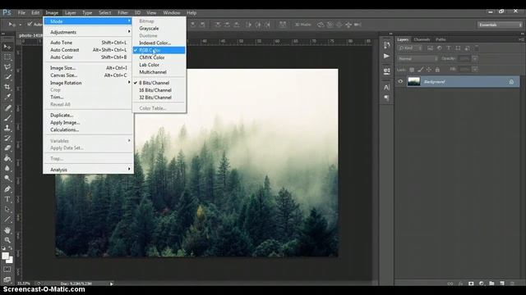526x295 pixels.
Task: Open the Window menu
Action: pos(172,13)
